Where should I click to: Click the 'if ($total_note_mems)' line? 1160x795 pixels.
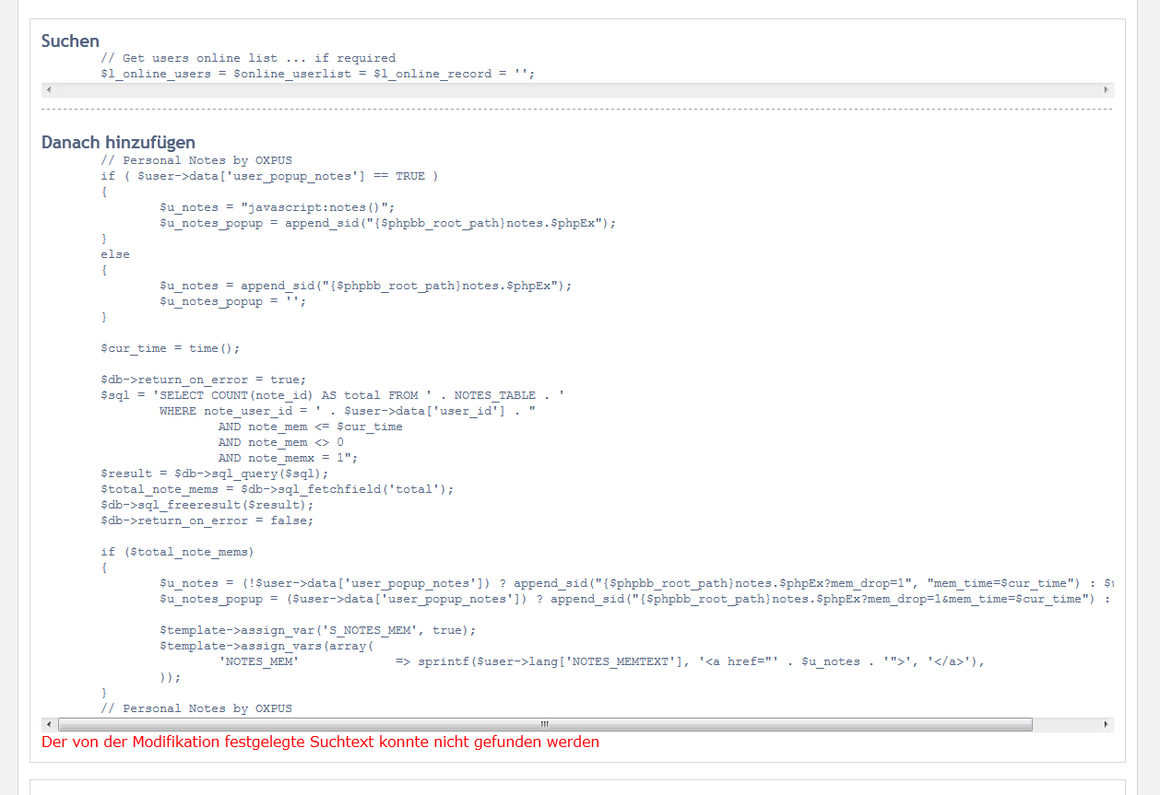[x=177, y=552]
